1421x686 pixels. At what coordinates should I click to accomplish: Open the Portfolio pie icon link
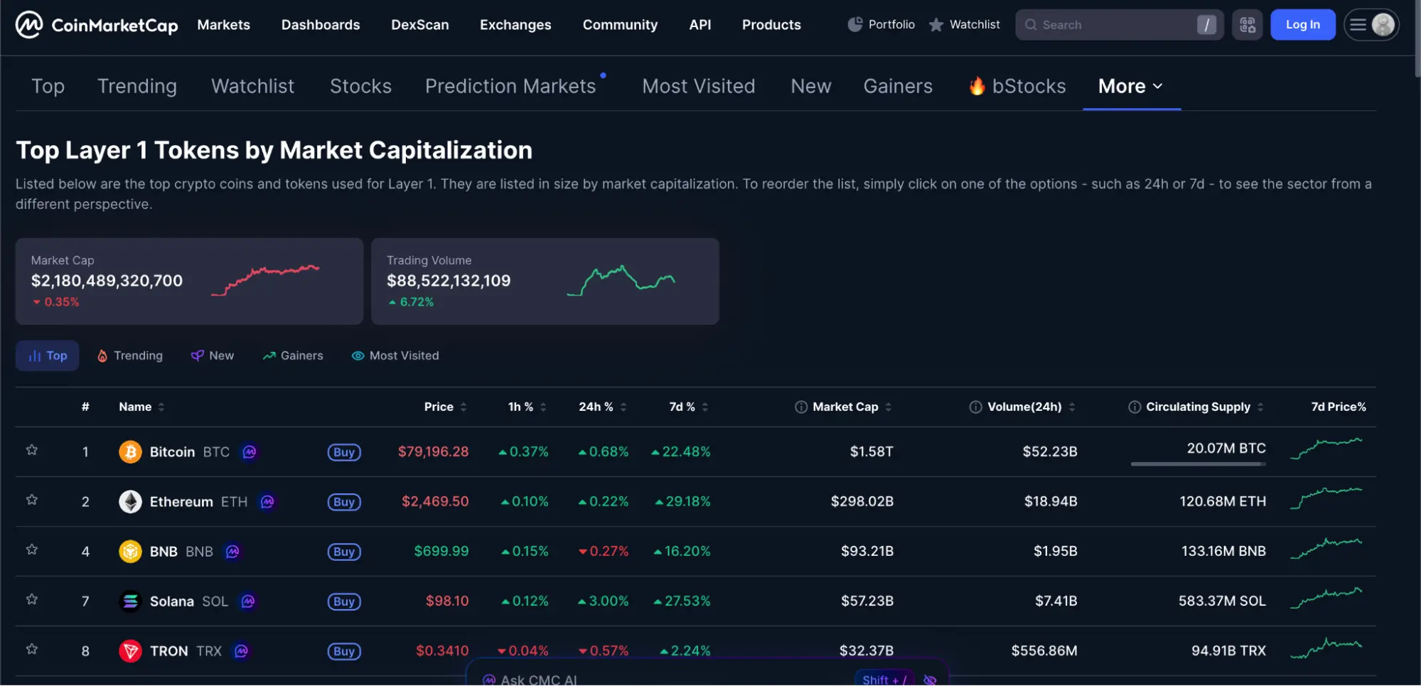pos(881,24)
